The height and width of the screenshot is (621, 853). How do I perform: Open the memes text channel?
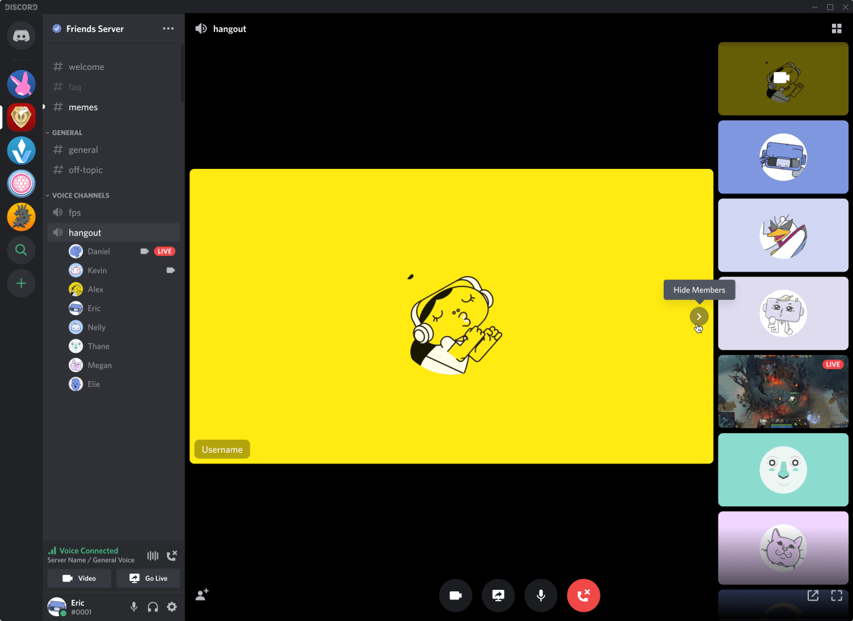83,107
